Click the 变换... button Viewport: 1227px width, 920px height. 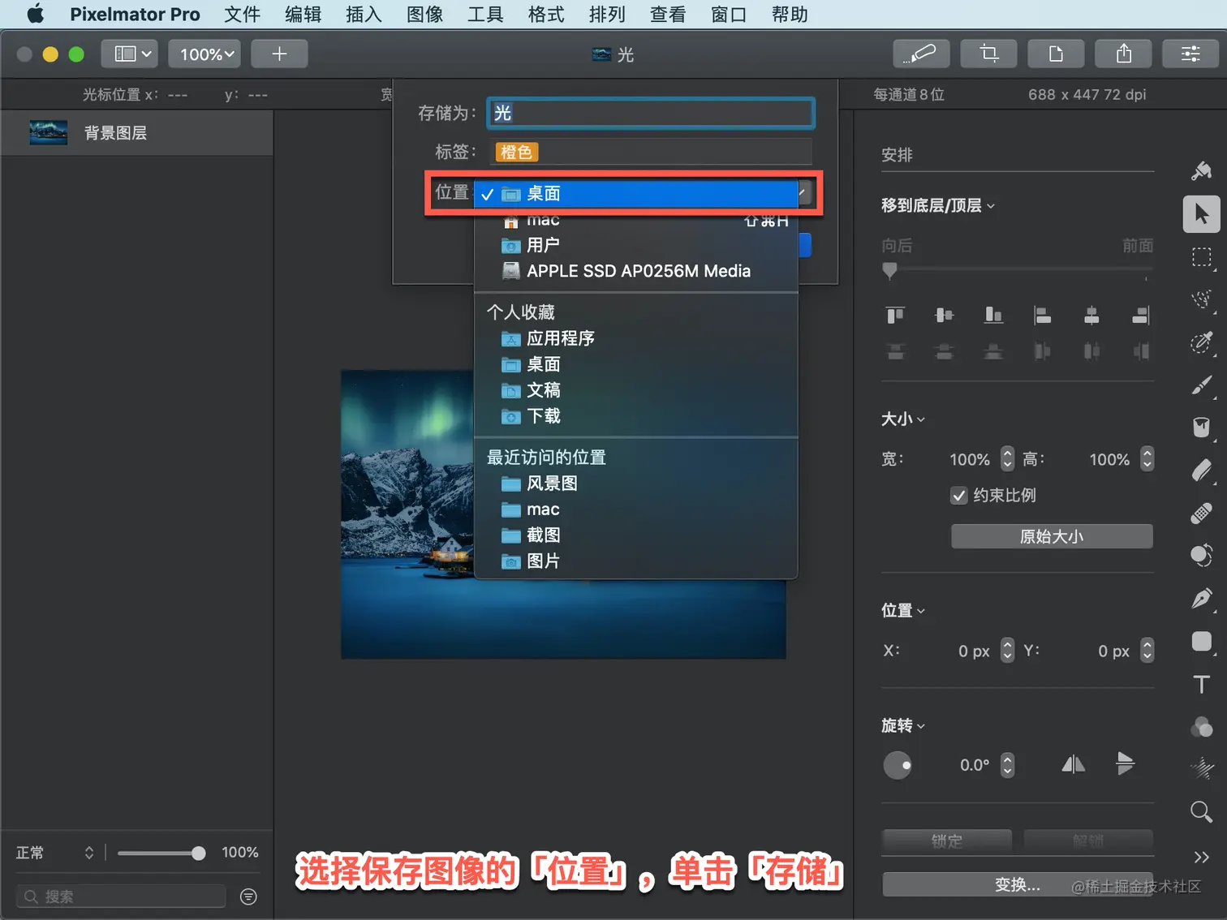tap(1018, 884)
